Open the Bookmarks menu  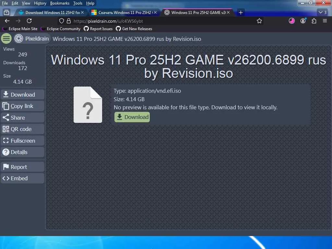pos(60,3)
